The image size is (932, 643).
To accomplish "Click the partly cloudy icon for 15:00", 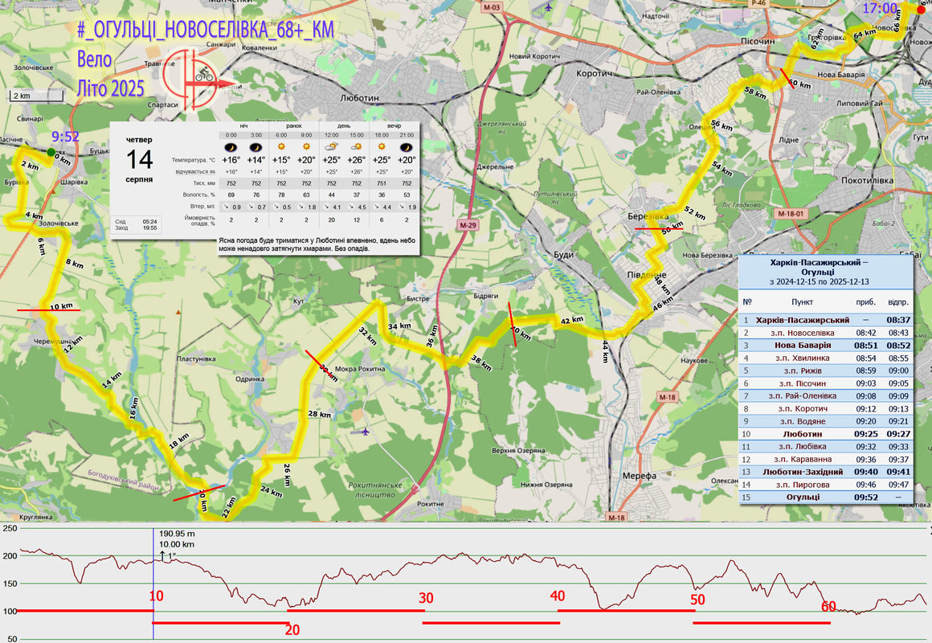I will [357, 146].
